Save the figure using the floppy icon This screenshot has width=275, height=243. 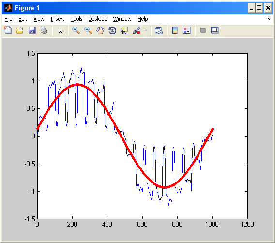32,30
